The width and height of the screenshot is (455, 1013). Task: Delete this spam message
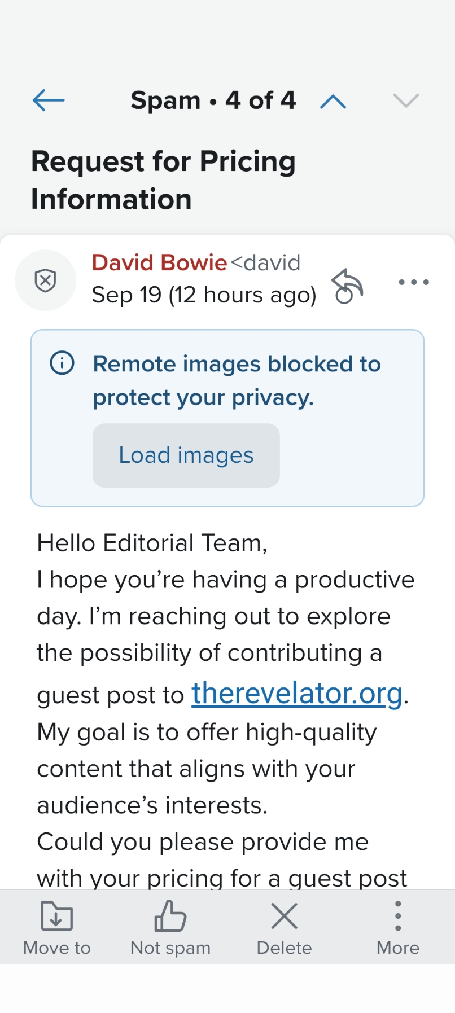[x=284, y=927]
